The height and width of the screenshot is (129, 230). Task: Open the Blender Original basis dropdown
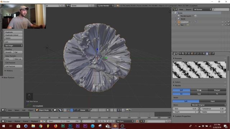click(208, 105)
